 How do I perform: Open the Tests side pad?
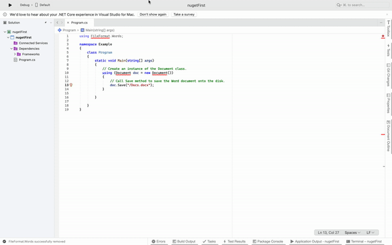pos(389,50)
